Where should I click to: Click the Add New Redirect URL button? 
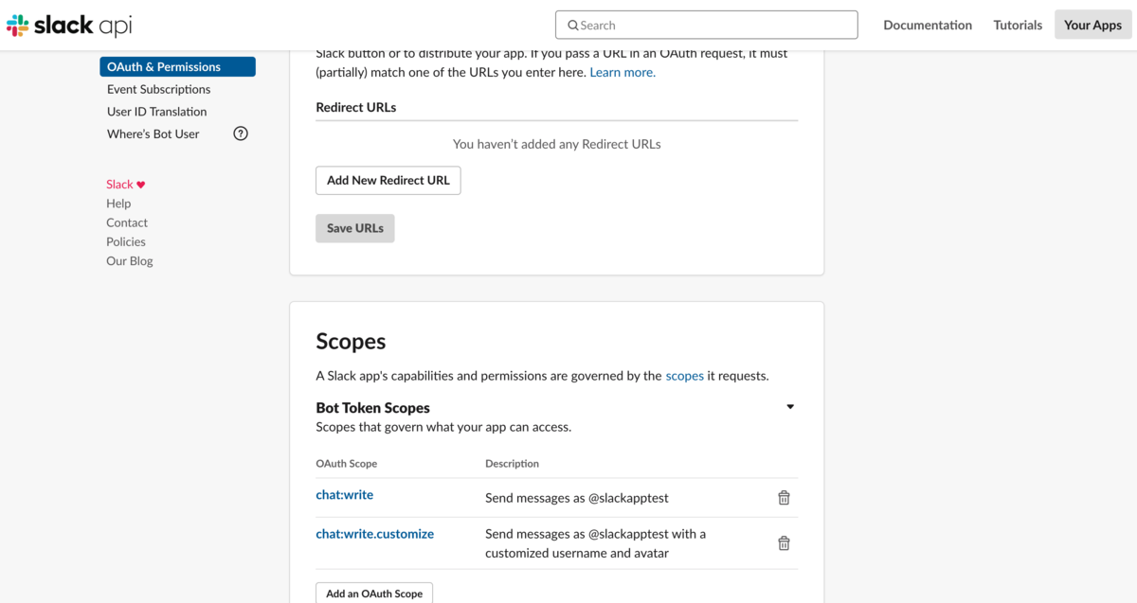[388, 180]
